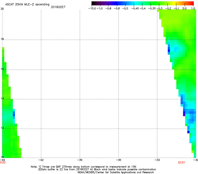Select the longitude label -42
Image resolution: width=198 pixels, height=174 pixels.
point(41,160)
